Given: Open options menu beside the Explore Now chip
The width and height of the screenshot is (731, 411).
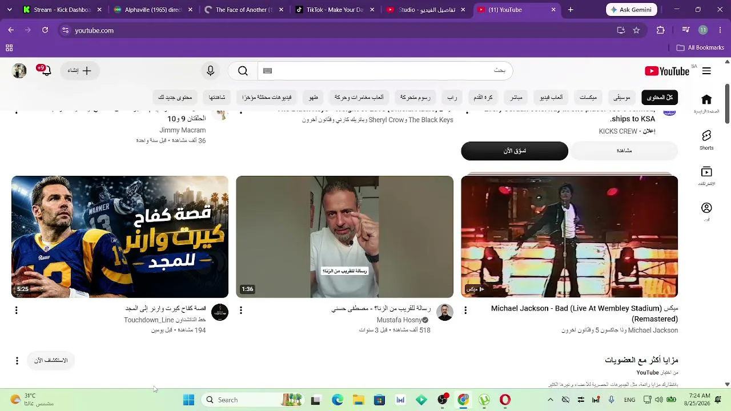Looking at the screenshot, I should [17, 361].
